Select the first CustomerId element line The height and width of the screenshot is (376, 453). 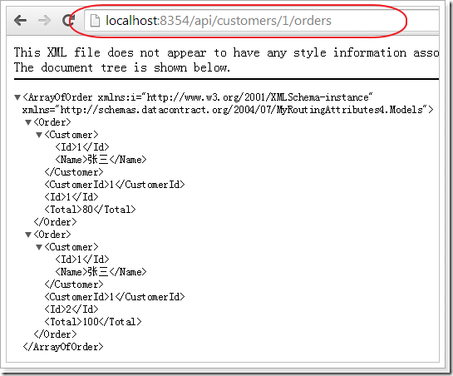pyautogui.click(x=115, y=185)
